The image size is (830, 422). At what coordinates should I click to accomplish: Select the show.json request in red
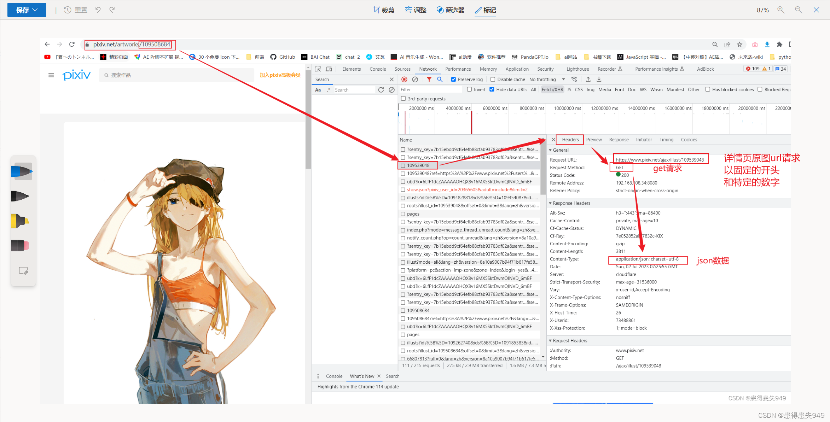point(469,190)
